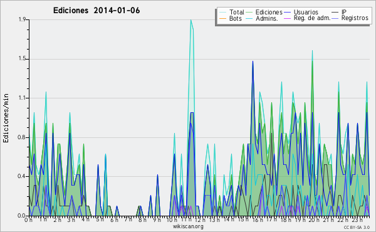Click the '14 h' x-axis label
Screen dimensions: 376x232
click(x=229, y=219)
